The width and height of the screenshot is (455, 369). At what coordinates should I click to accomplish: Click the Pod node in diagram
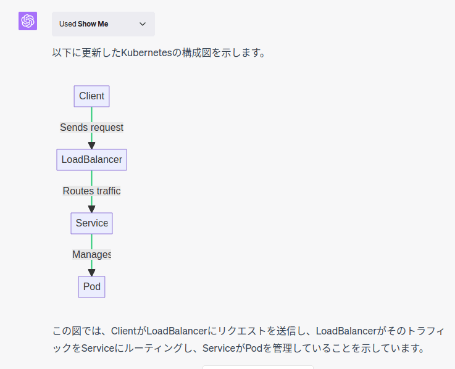(x=92, y=287)
